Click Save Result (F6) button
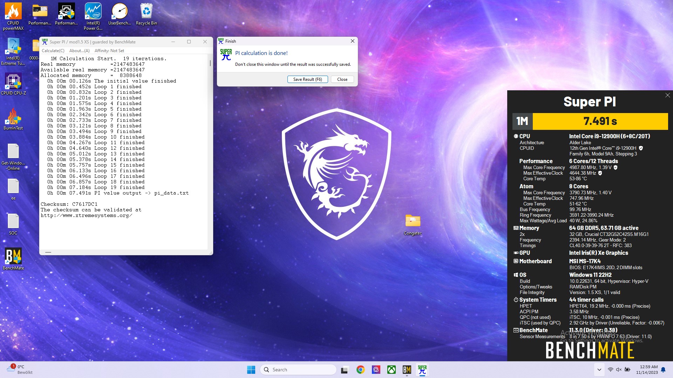Viewport: 673px width, 378px height. coord(307,79)
